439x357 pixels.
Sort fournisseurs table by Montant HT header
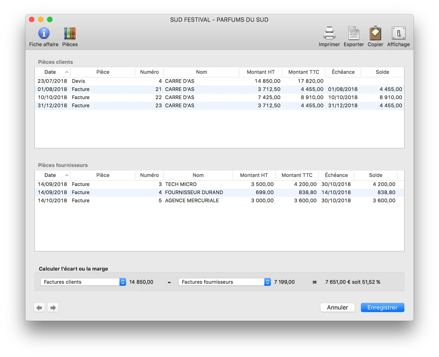click(254, 175)
